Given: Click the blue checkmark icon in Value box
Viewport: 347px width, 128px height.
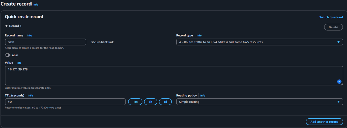Looking at the screenshot, I should tap(339, 82).
